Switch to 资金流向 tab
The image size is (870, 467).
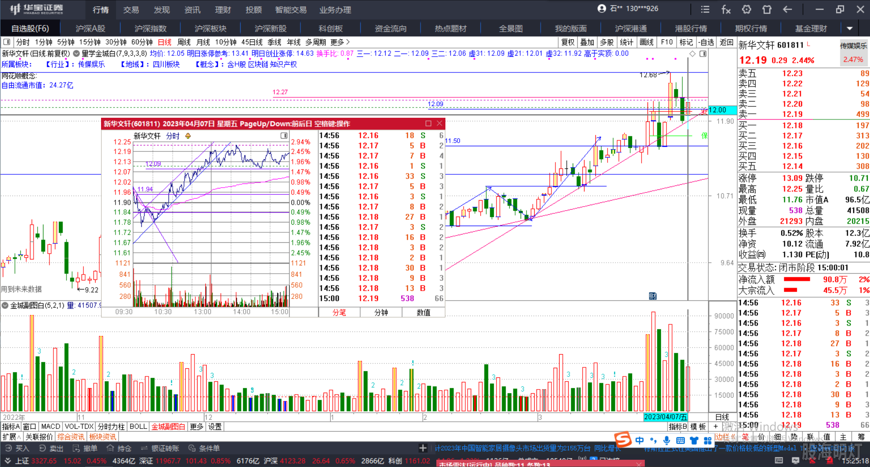tap(391, 29)
